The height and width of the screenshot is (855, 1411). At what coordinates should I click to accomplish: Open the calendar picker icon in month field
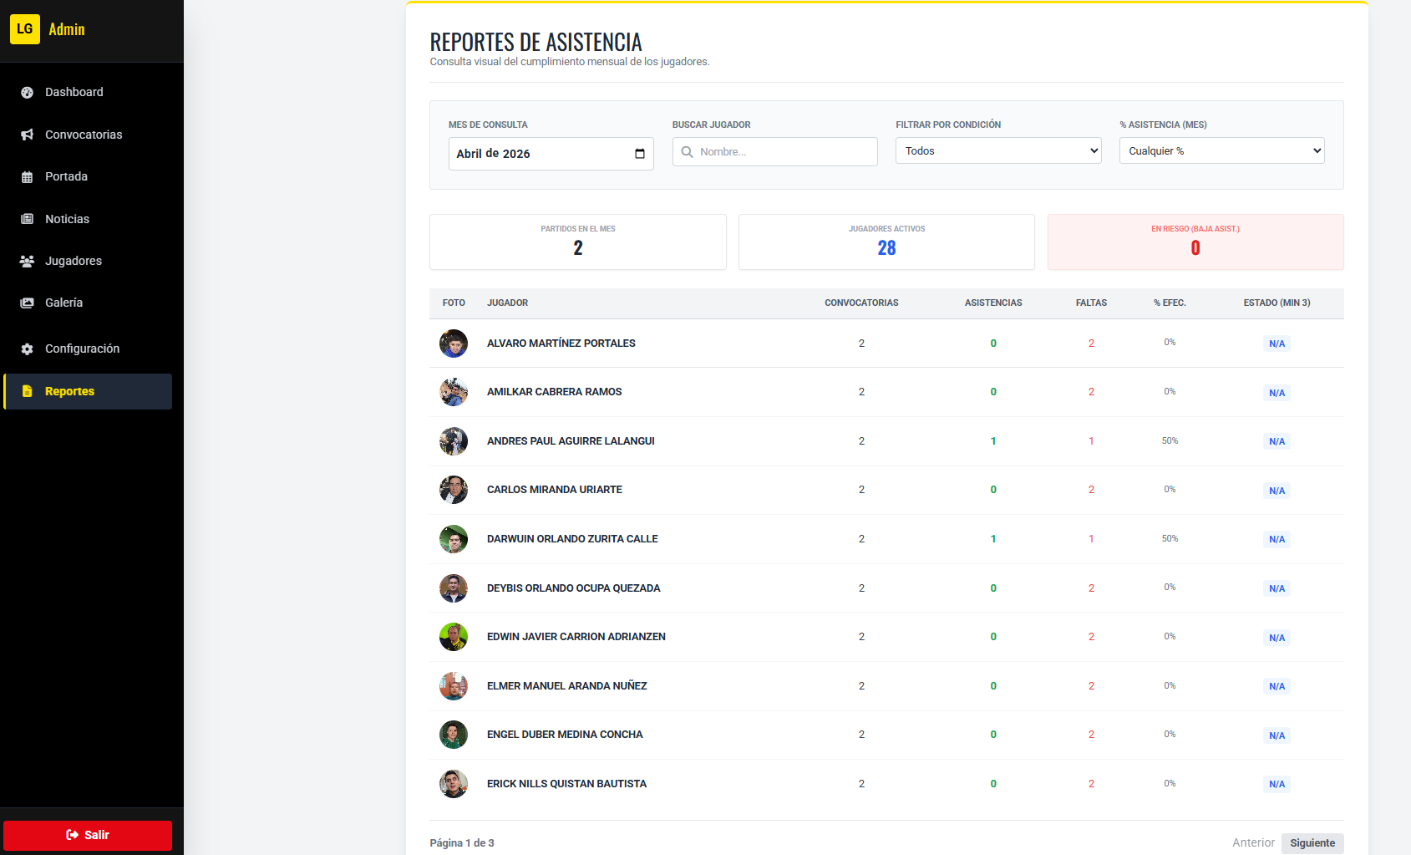point(640,154)
